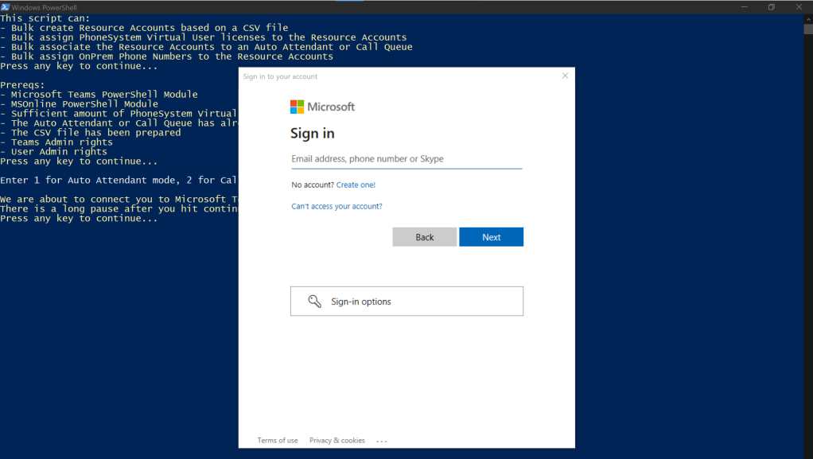Follow the 'Create one!' link
The width and height of the screenshot is (813, 459).
(356, 185)
